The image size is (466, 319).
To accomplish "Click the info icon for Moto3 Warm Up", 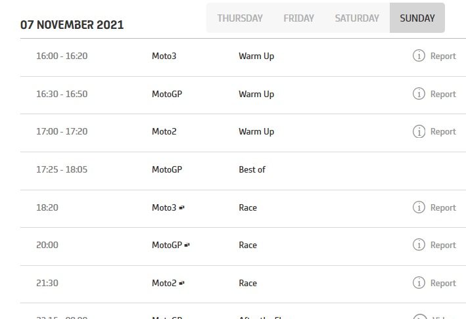I will [x=419, y=56].
